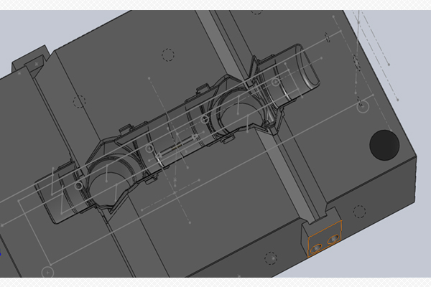The image size is (431, 287).
Task: Click the small circle above the black hole
Action: (362, 106)
